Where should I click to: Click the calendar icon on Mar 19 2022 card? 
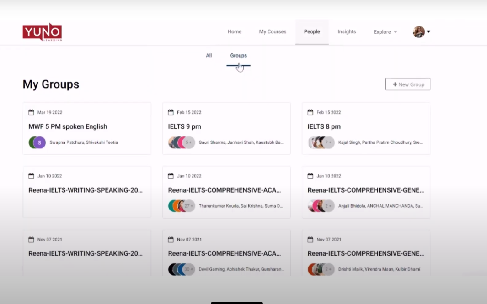coord(32,112)
